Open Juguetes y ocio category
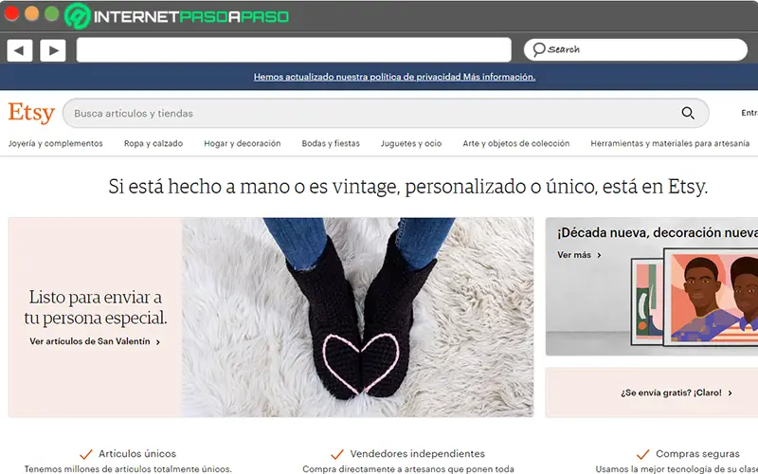The image size is (758, 474). click(x=411, y=144)
